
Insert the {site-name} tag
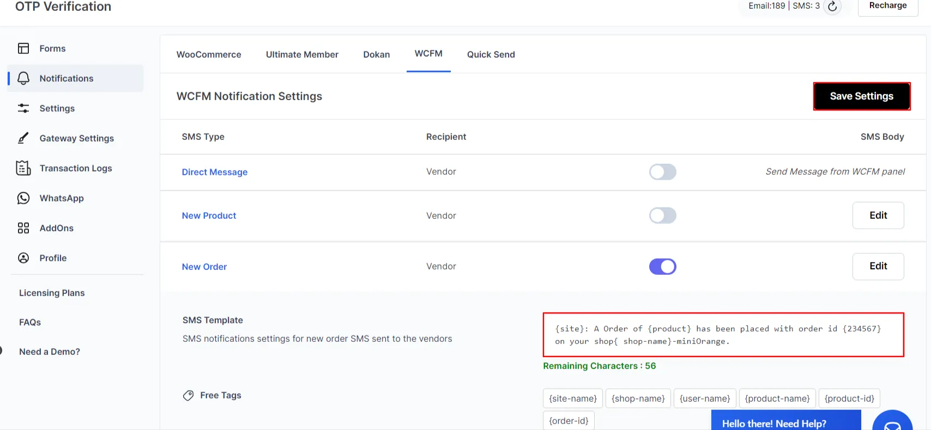573,398
